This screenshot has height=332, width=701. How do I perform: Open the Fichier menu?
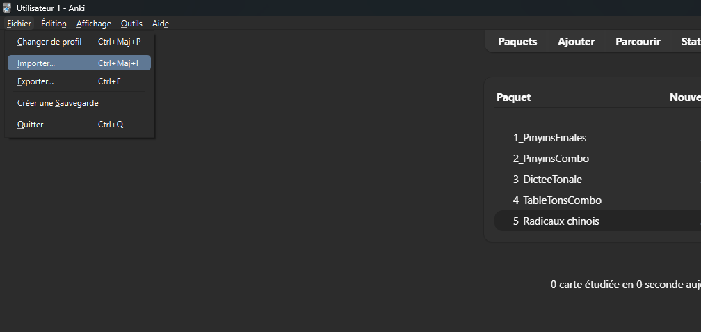[x=19, y=24]
